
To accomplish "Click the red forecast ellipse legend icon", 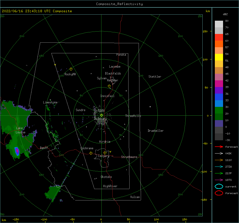I will (219, 193).
